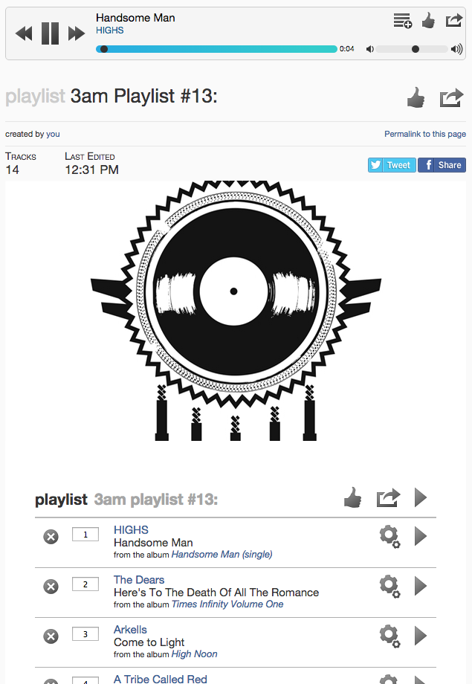This screenshot has width=472, height=684.
Task: Seek within the blue track progress bar
Action: coord(216,49)
